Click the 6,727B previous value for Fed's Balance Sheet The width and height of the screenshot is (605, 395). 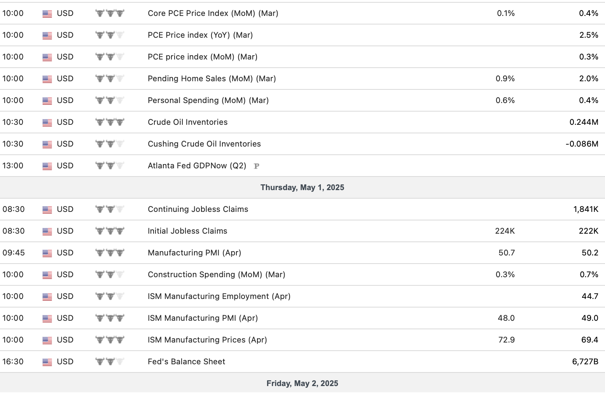[585, 362]
